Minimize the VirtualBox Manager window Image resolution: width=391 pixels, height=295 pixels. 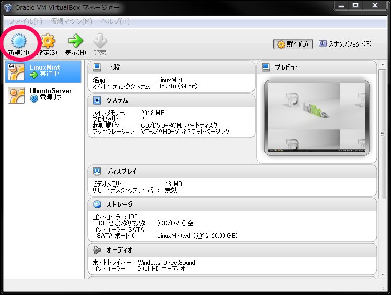point(341,5)
